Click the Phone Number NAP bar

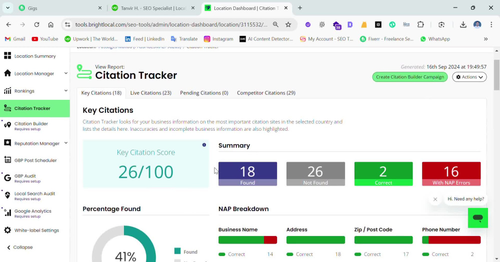[451, 240]
